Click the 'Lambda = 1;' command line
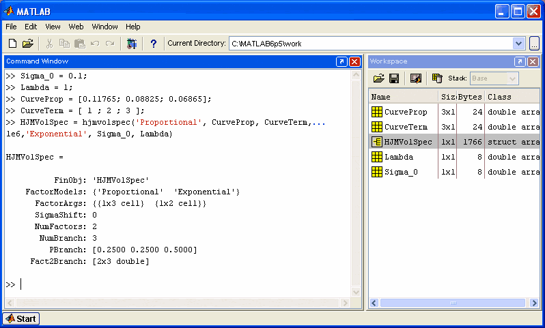The image size is (545, 328). [x=40, y=87]
